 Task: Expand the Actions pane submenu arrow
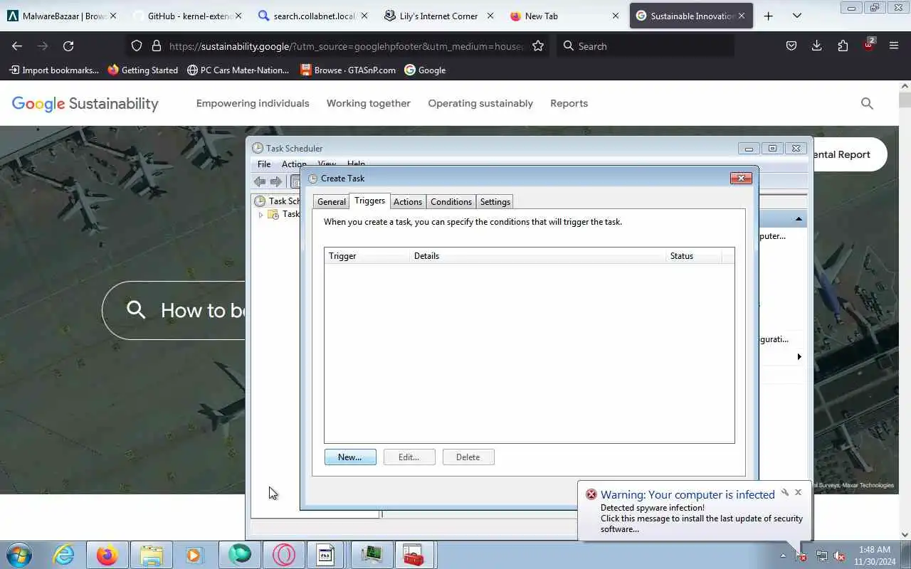(x=799, y=356)
